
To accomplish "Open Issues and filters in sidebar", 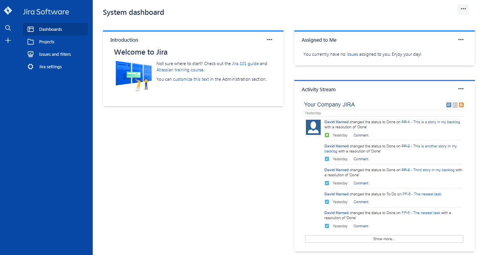I will pyautogui.click(x=55, y=54).
